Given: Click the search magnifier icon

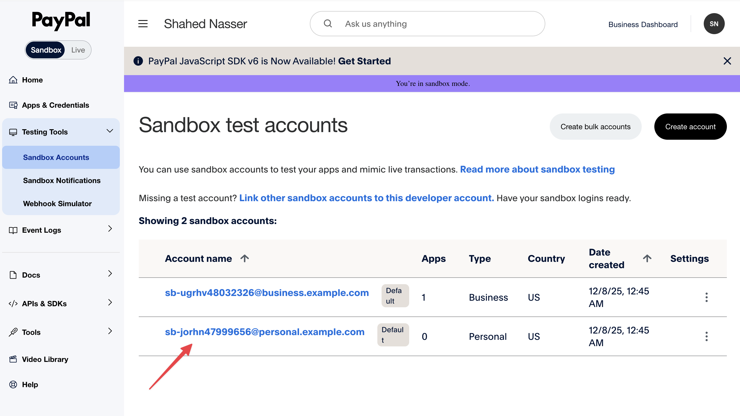Looking at the screenshot, I should pyautogui.click(x=328, y=23).
